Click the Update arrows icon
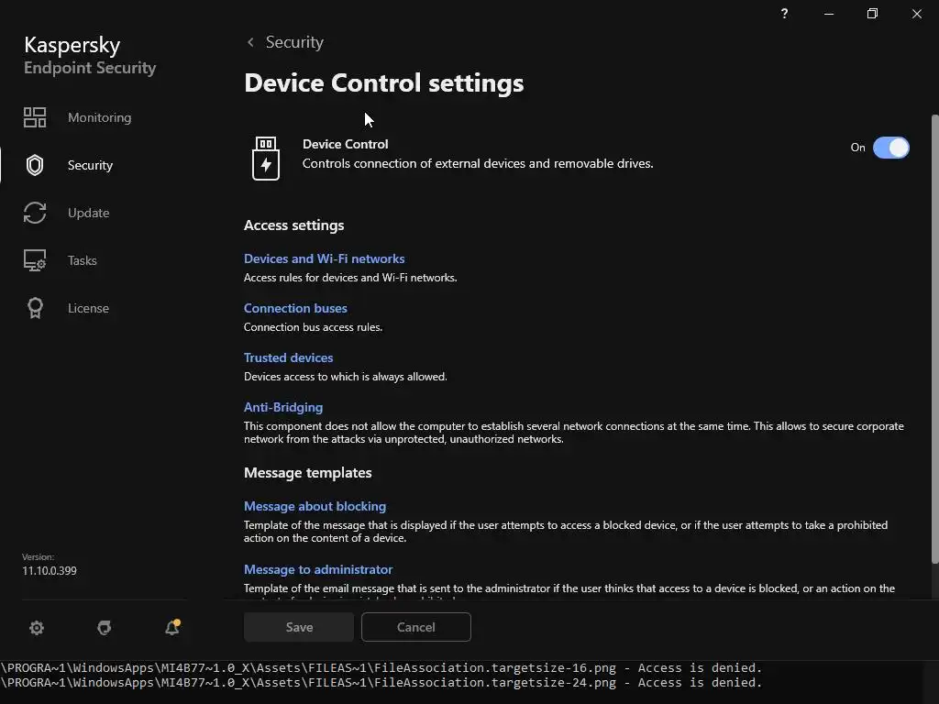Viewport: 939px width, 704px height. point(35,213)
